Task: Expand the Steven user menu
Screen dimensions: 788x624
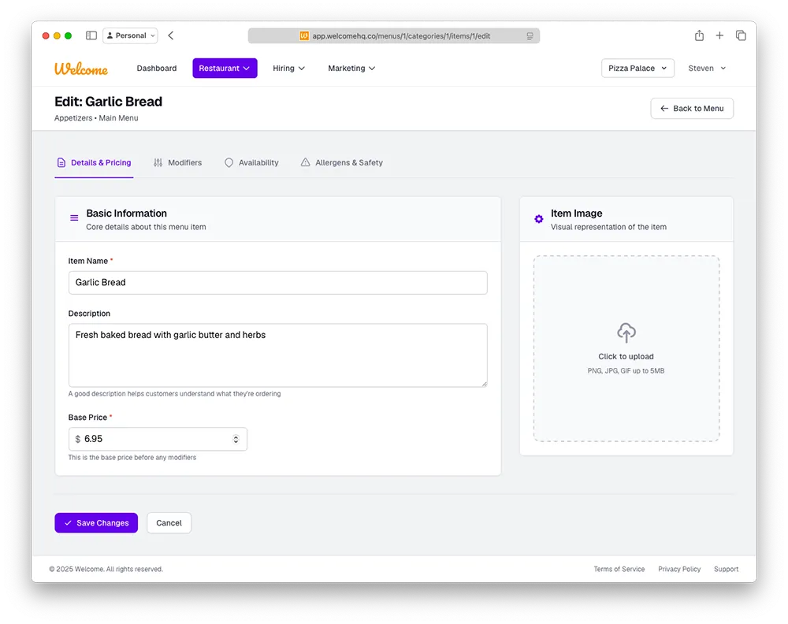Action: (707, 69)
